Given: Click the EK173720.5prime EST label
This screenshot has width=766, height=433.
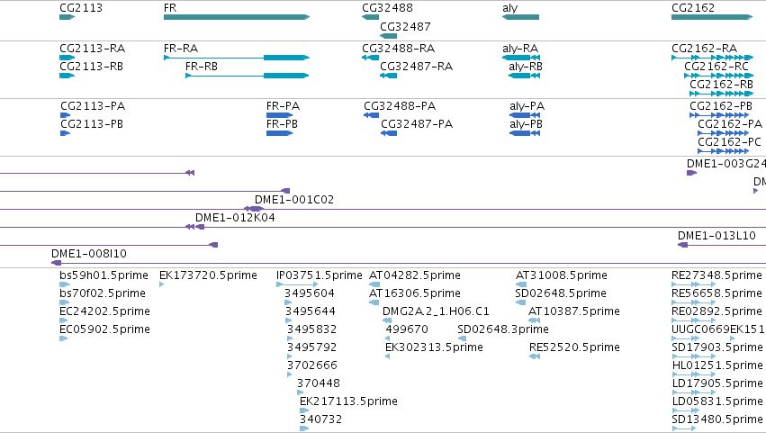Looking at the screenshot, I should coord(208,275).
